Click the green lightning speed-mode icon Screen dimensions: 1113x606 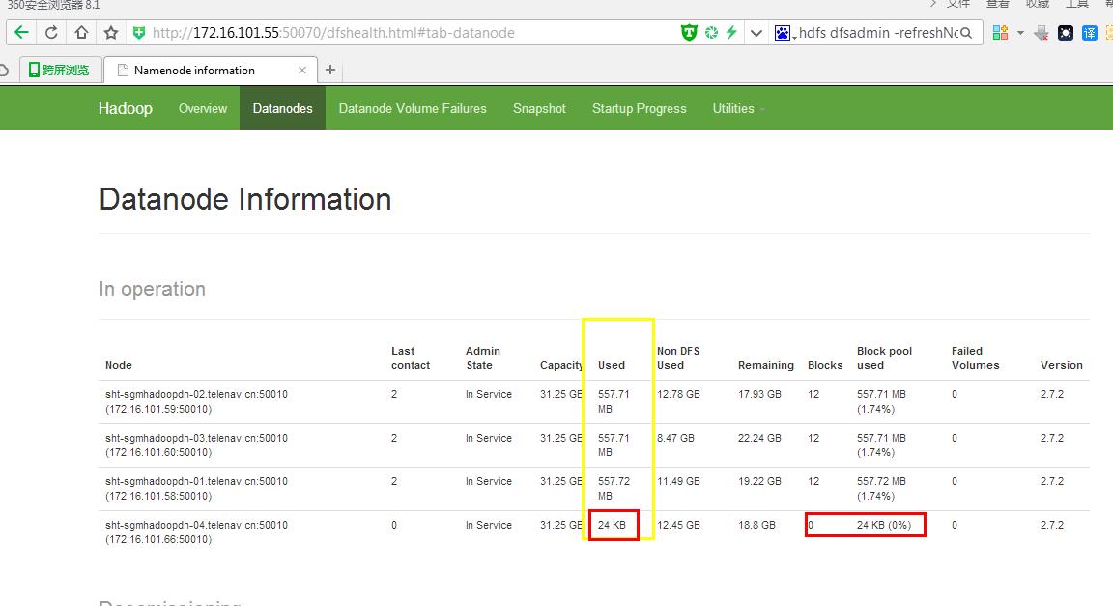(x=731, y=33)
